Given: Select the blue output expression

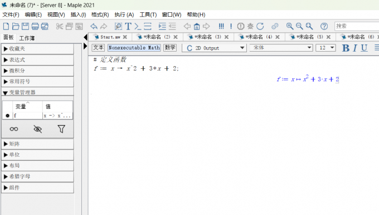Looking at the screenshot, I should [x=308, y=78].
